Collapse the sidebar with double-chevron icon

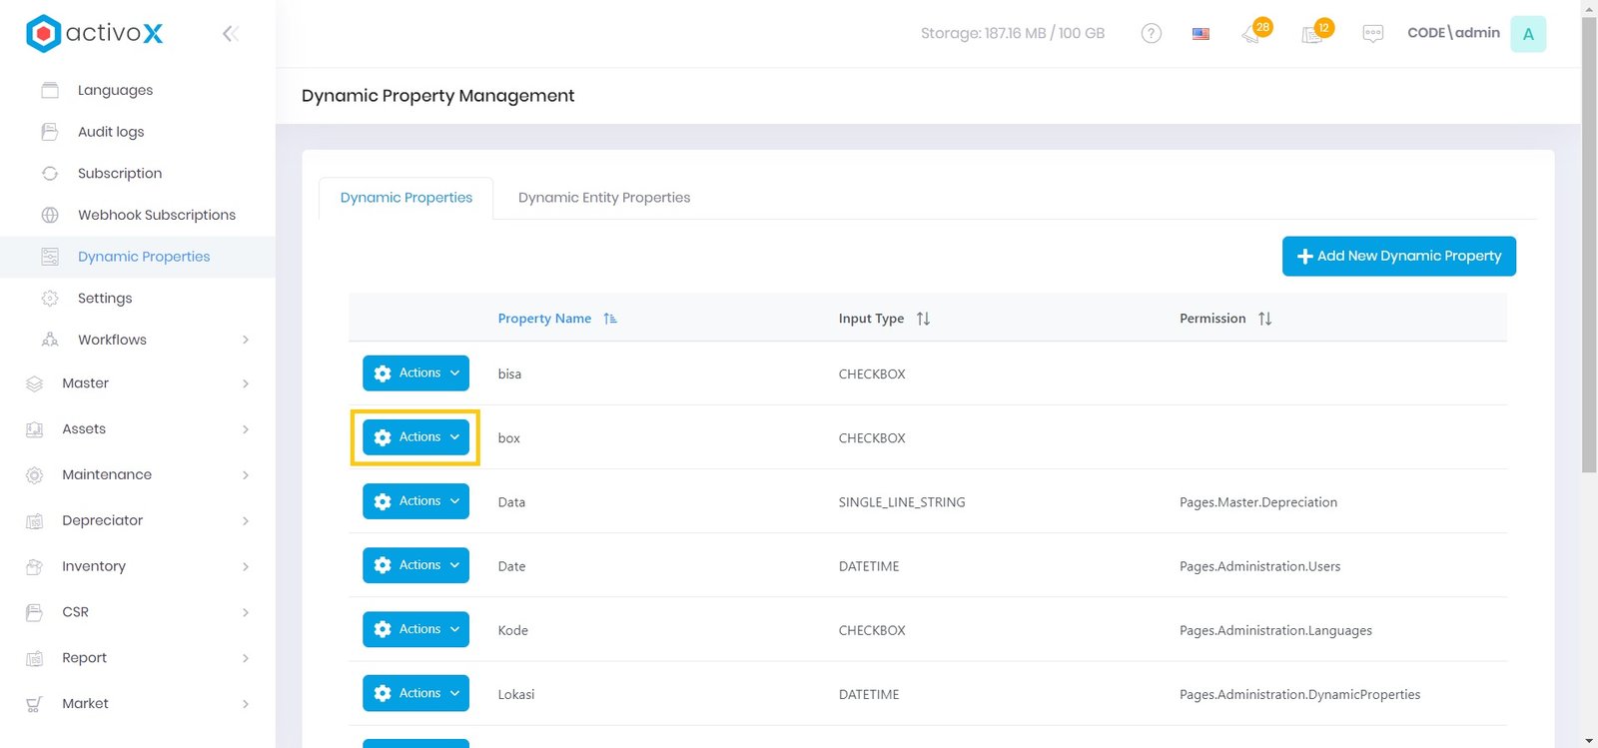[230, 34]
